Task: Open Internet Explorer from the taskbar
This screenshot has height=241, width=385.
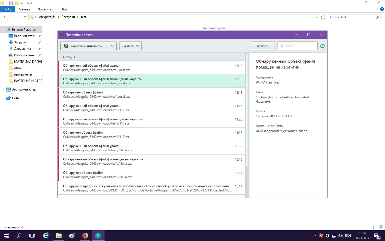Action: [x=46, y=236]
